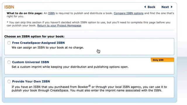Click 'Set a custom imprint' description text
Viewport: 187px width, 105px height.
(70, 67)
